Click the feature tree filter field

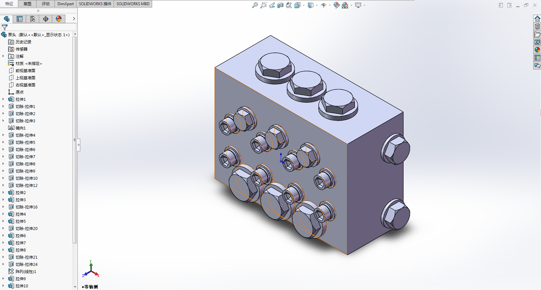[39, 27]
